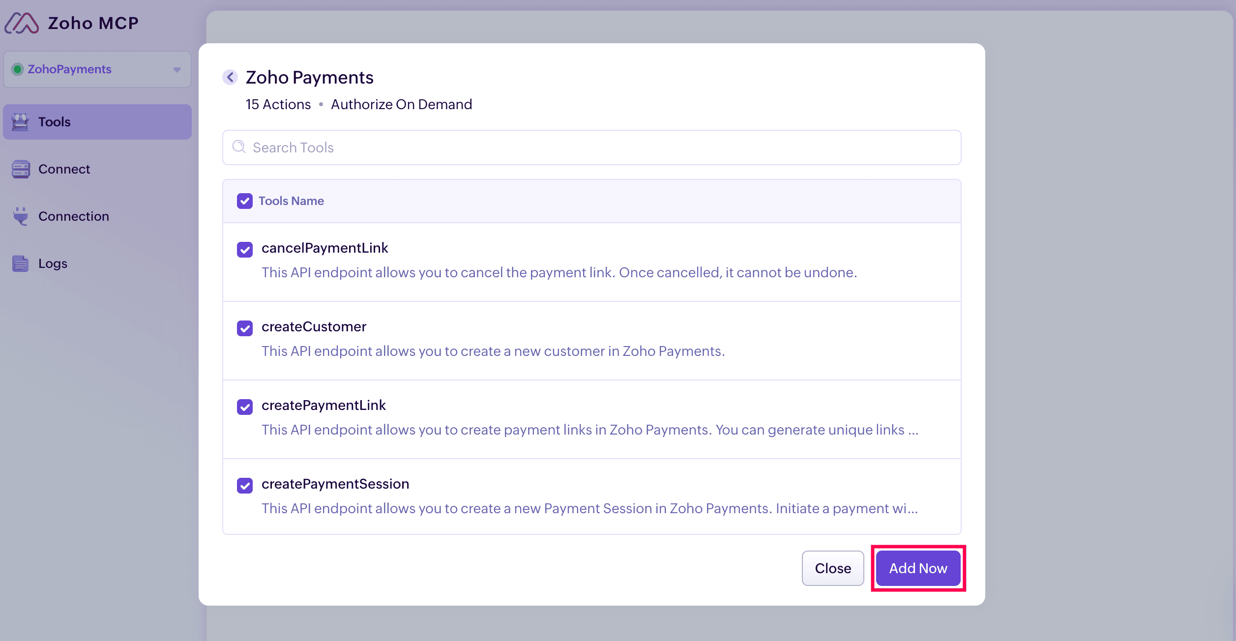Image resolution: width=1236 pixels, height=641 pixels.
Task: Click the Zoho MCP logo icon
Action: point(22,23)
